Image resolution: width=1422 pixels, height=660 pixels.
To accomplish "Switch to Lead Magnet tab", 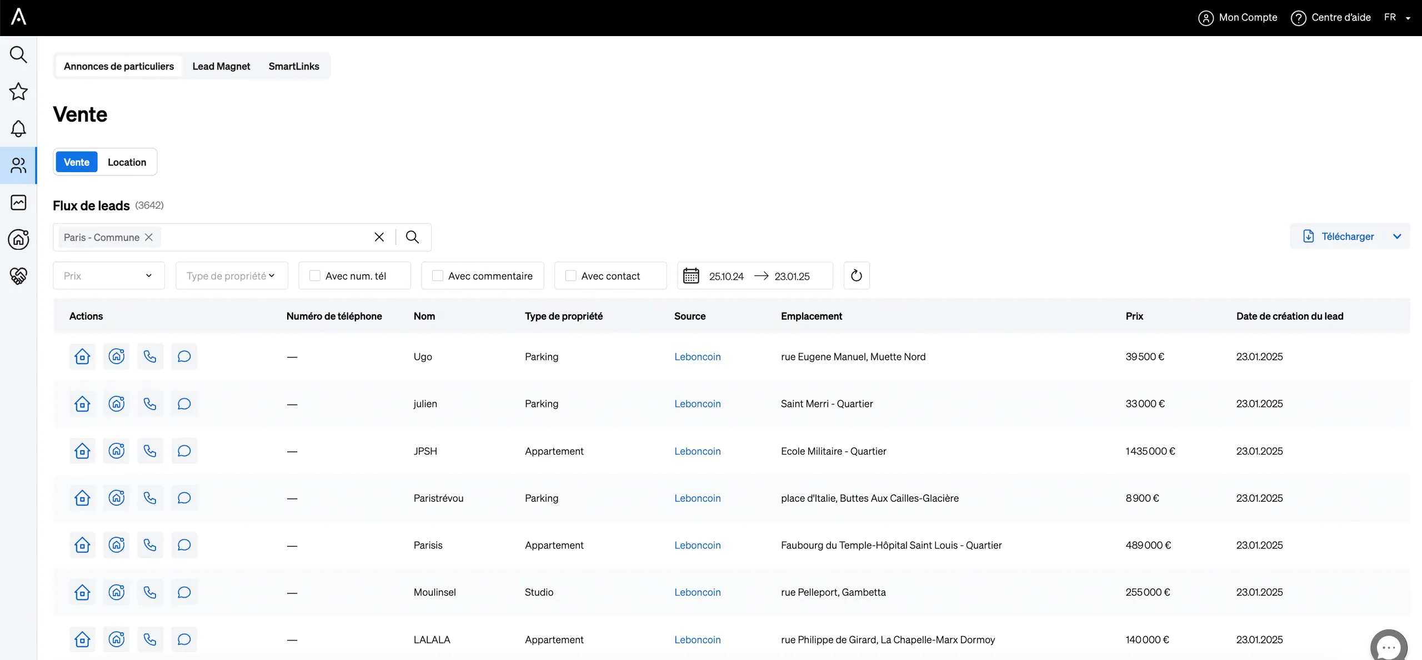I will pyautogui.click(x=221, y=66).
